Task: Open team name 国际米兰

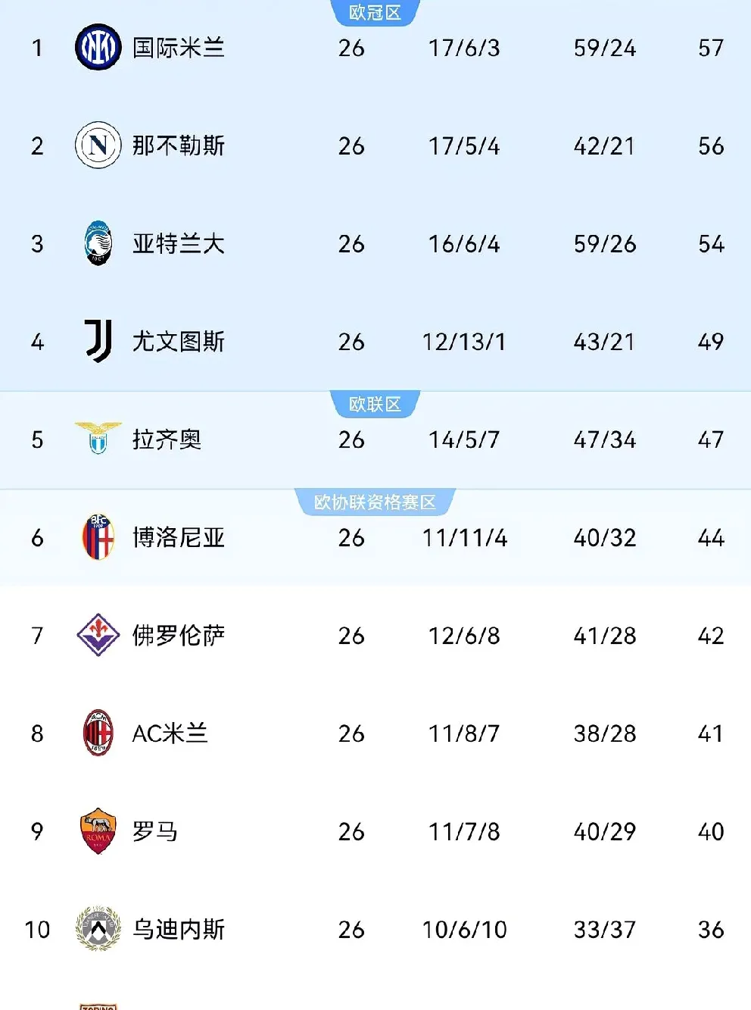Action: 179,48
